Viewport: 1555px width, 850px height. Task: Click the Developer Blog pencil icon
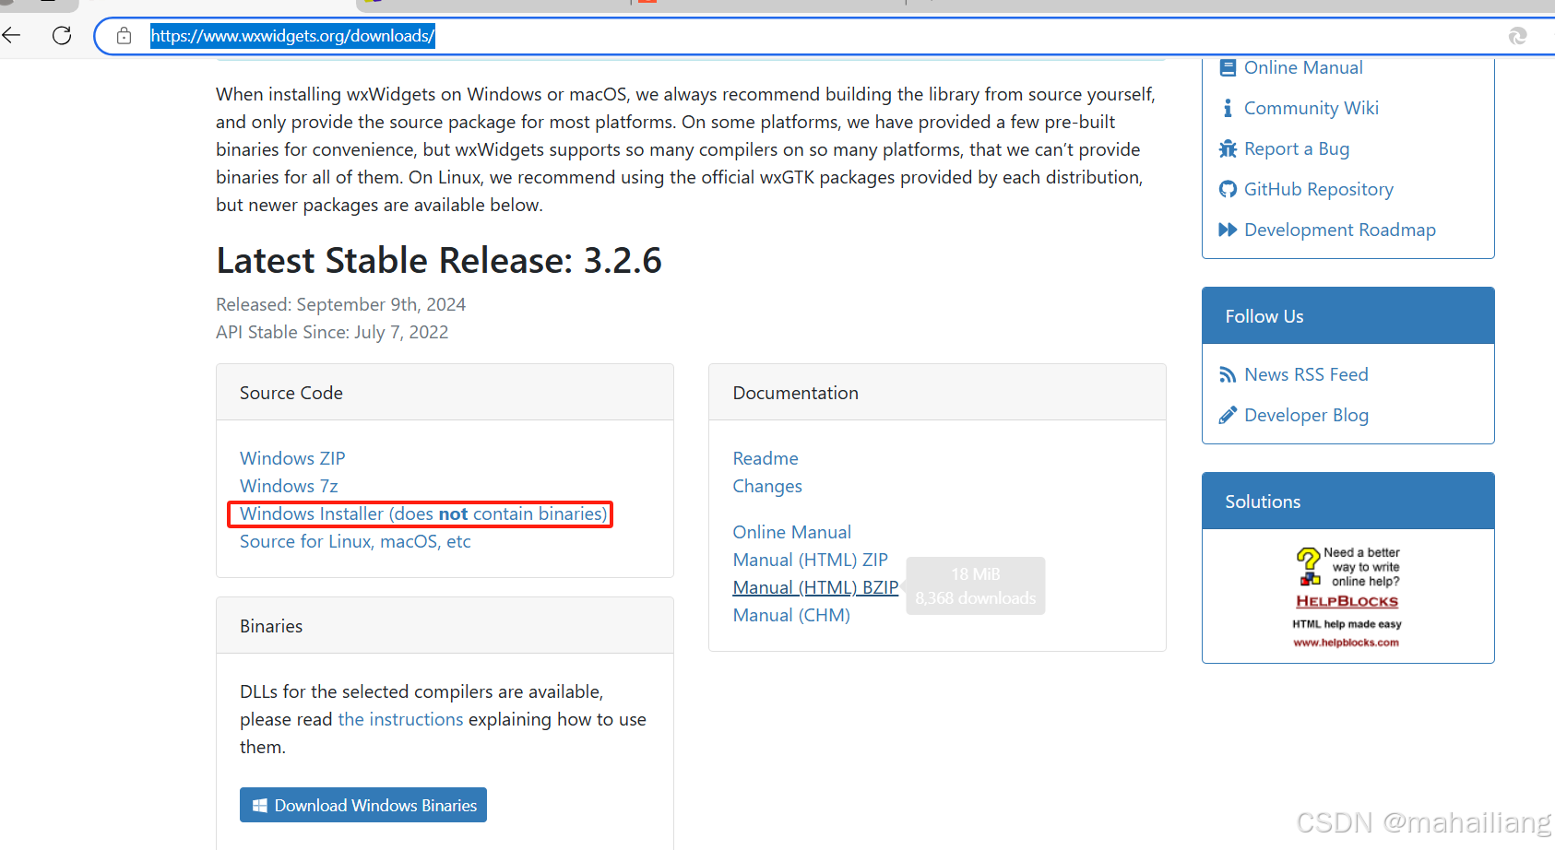1228,415
